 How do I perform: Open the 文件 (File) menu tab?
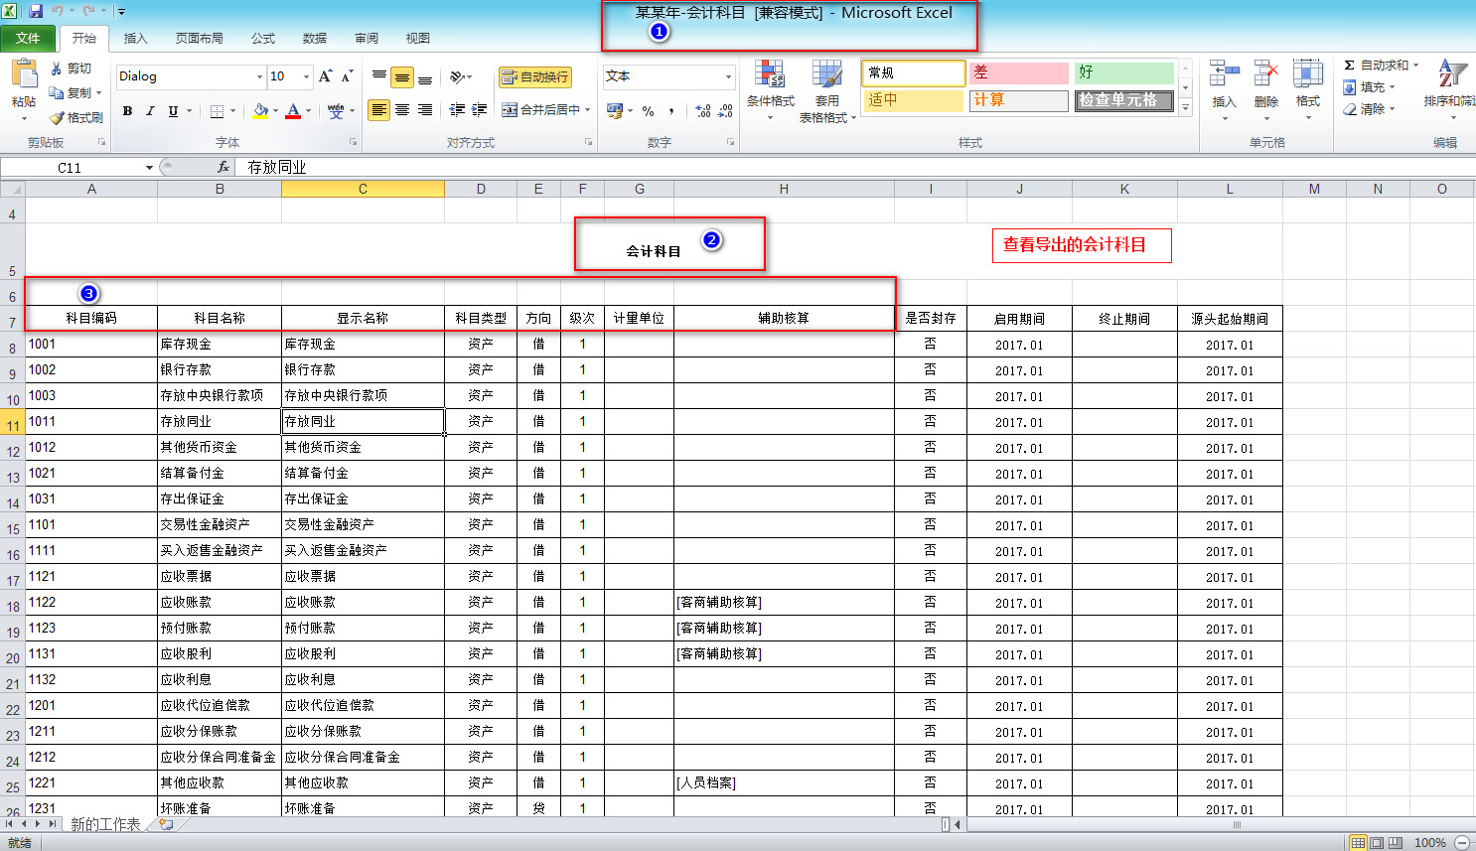pos(28,38)
